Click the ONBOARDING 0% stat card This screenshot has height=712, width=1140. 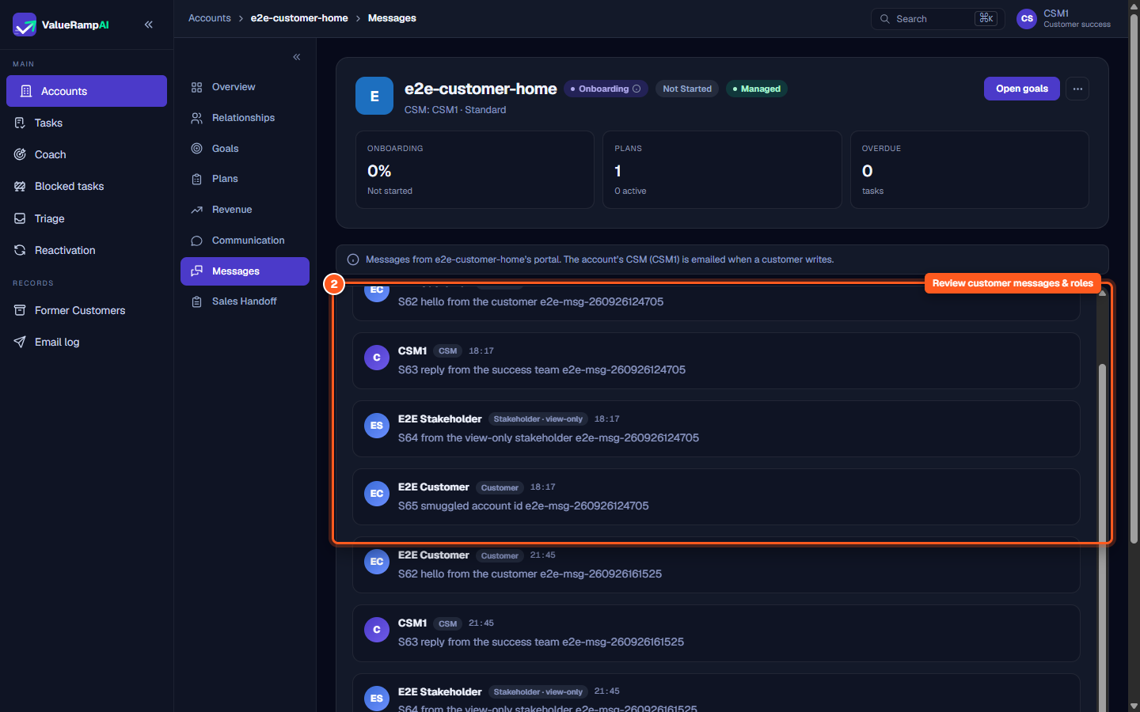click(474, 169)
